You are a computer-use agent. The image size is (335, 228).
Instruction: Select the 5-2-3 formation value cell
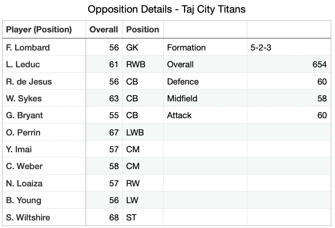pyautogui.click(x=289, y=48)
